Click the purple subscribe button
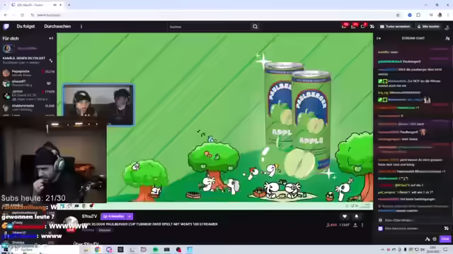This screenshot has height=254, width=453. click(x=113, y=217)
